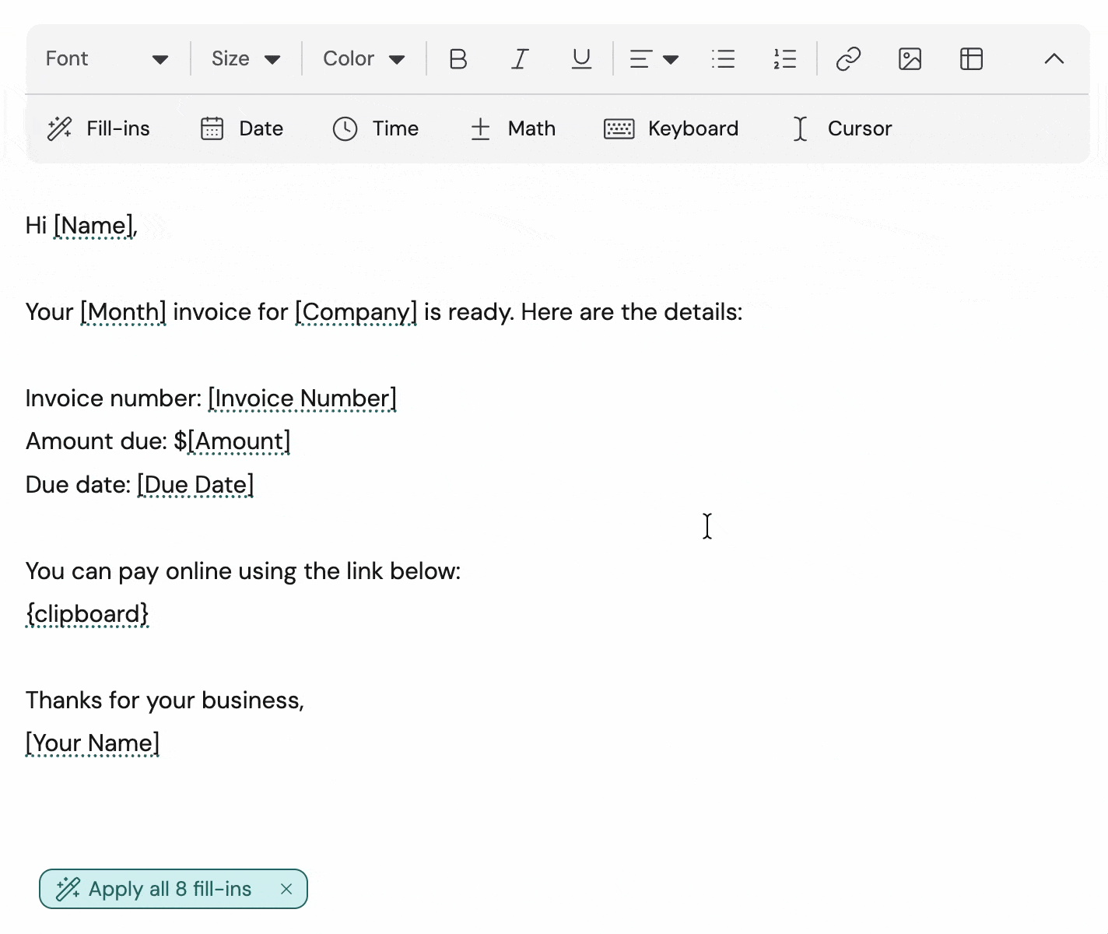
Task: Collapse the formatting toolbar
Action: 1054,59
